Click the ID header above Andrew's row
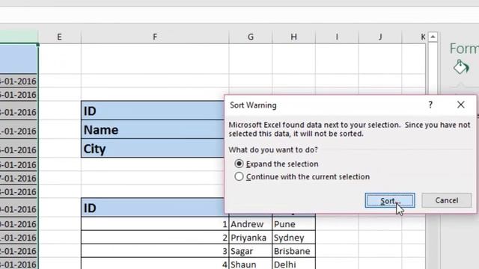Screen dimensions: 479x269 pyautogui.click(x=153, y=208)
